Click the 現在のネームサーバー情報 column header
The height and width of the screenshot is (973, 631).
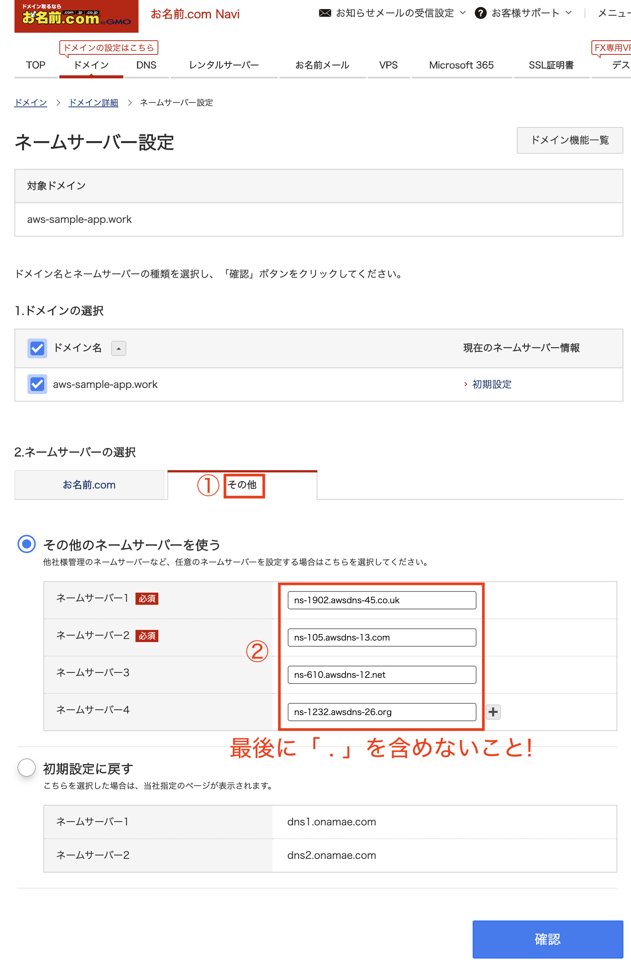(x=521, y=348)
